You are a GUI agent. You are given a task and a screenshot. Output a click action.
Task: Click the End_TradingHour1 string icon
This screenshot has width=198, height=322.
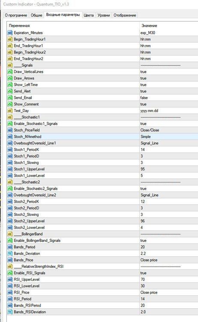(10, 46)
